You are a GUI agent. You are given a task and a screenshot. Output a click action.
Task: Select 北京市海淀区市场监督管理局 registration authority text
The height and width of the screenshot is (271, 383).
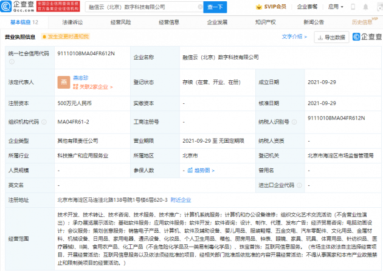(340, 156)
